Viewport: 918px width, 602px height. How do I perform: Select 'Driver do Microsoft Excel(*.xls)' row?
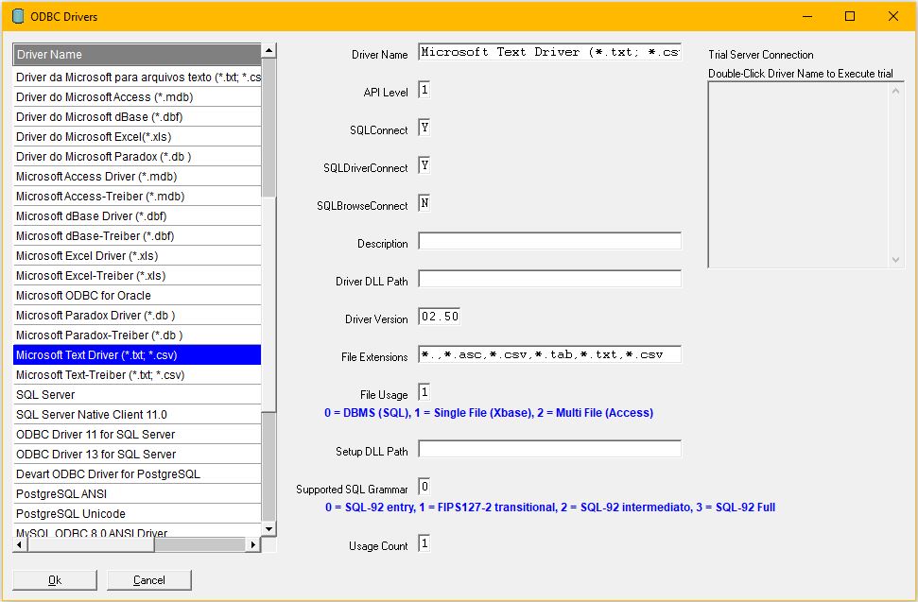click(x=137, y=137)
